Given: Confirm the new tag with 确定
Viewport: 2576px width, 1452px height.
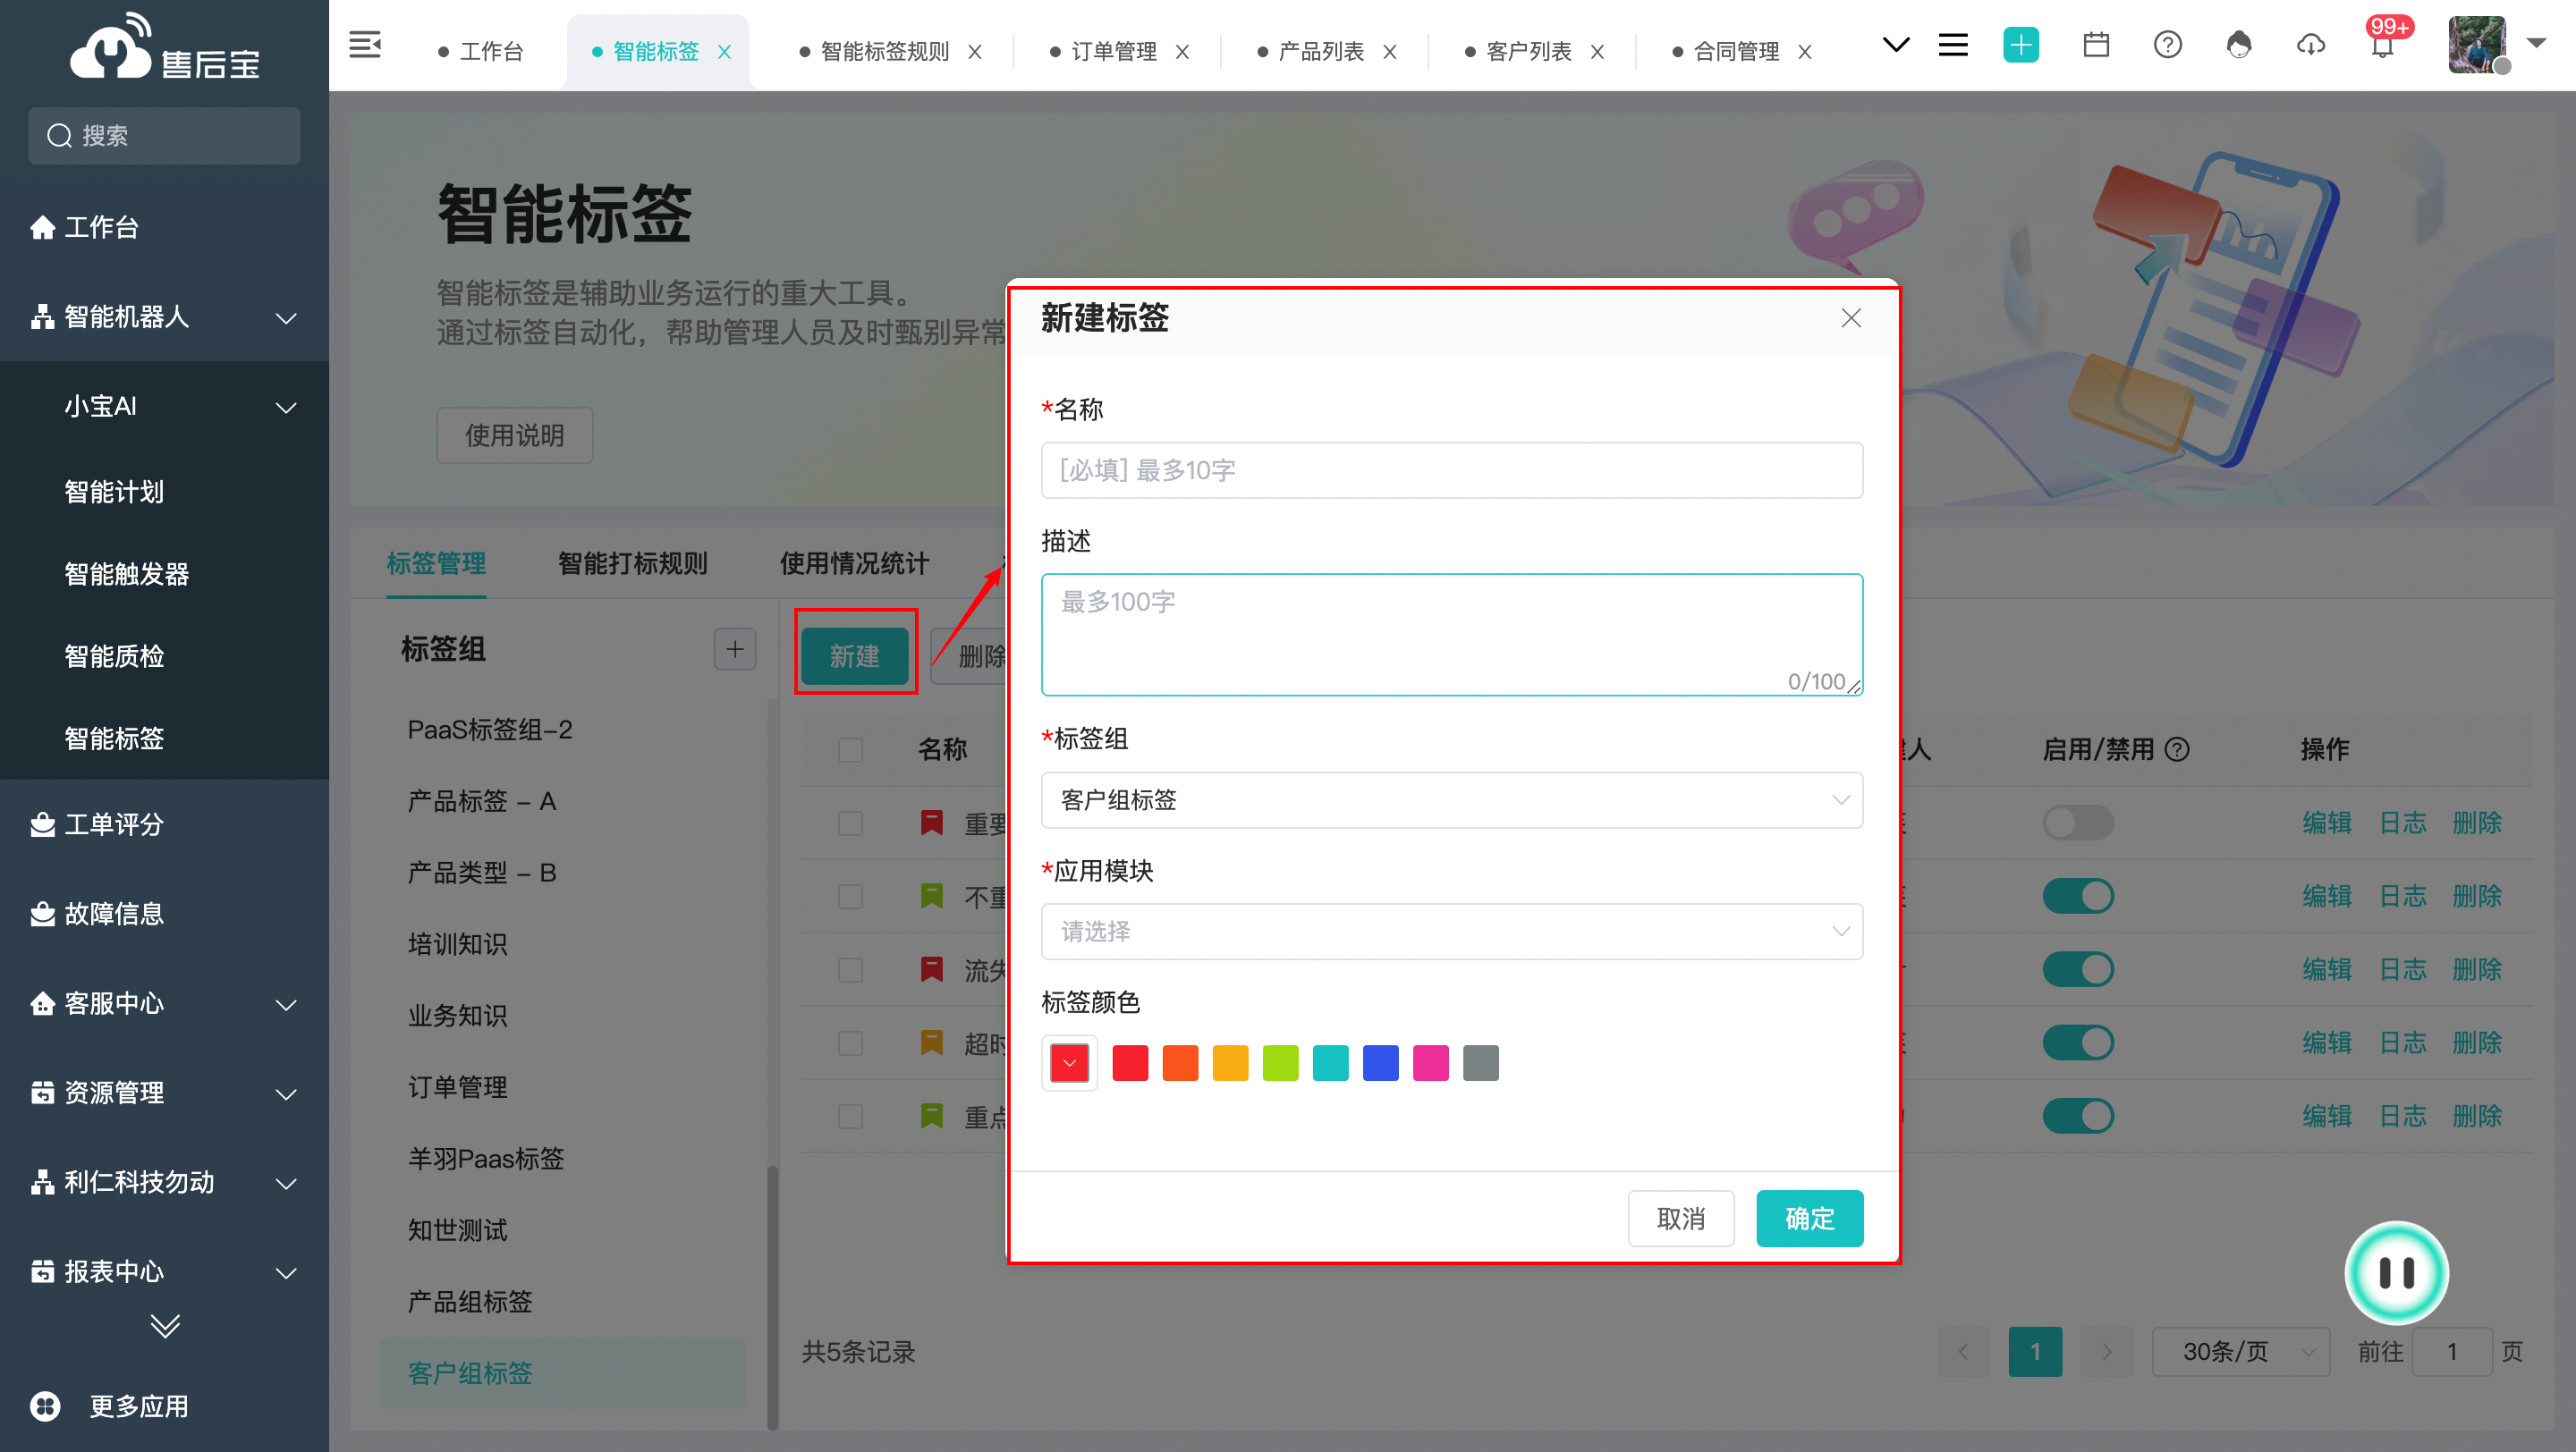Looking at the screenshot, I should pyautogui.click(x=1809, y=1218).
